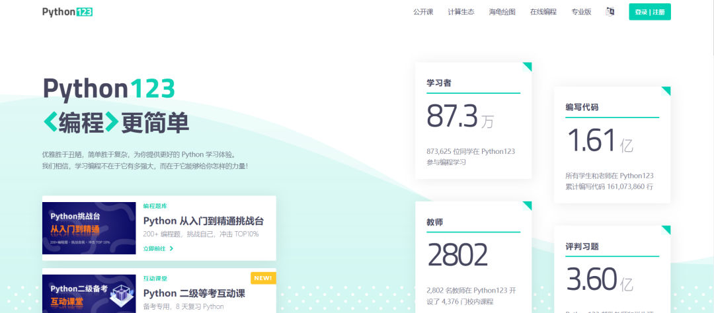Open the 在线编程 menu item

click(543, 12)
